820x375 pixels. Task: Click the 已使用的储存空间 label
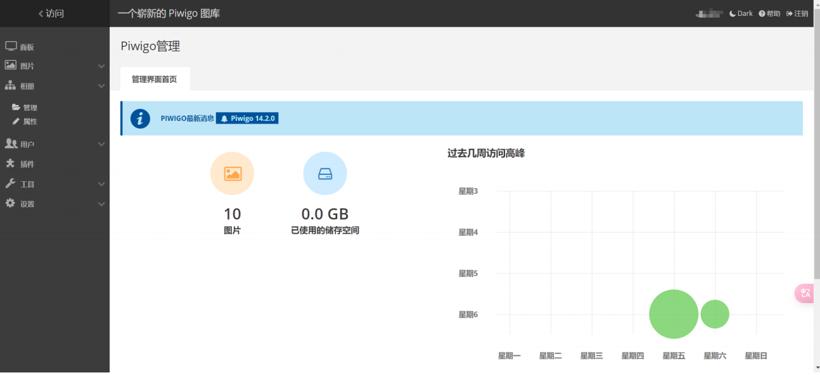point(325,231)
